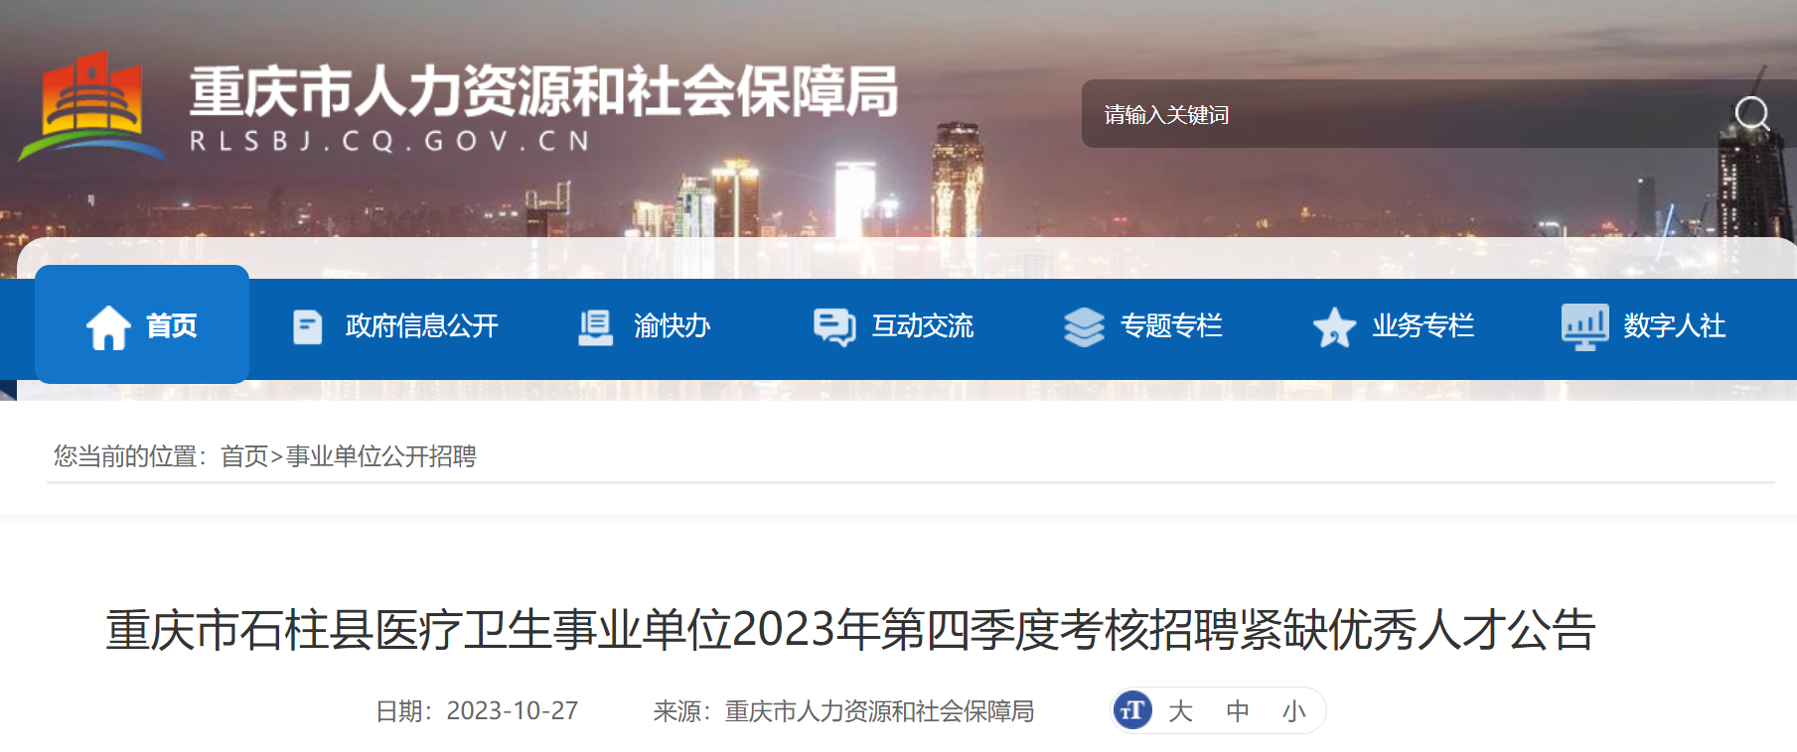
Task: Click 事业单位公开招聘 breadcrumb link
Action: 381,456
